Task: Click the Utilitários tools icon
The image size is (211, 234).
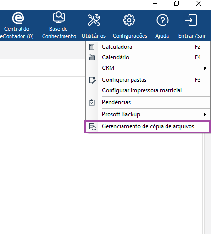Action: (94, 20)
